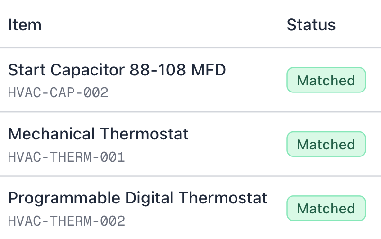
Task: Open Start Capacitor 88-108 MFD item
Action: 117,70
